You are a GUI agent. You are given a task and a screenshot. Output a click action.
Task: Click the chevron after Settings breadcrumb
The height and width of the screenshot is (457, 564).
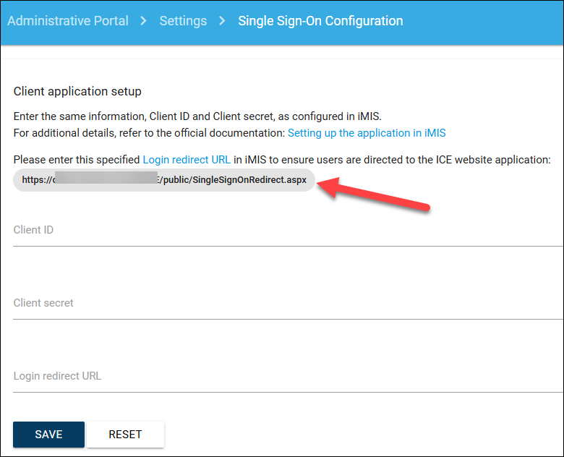click(223, 21)
